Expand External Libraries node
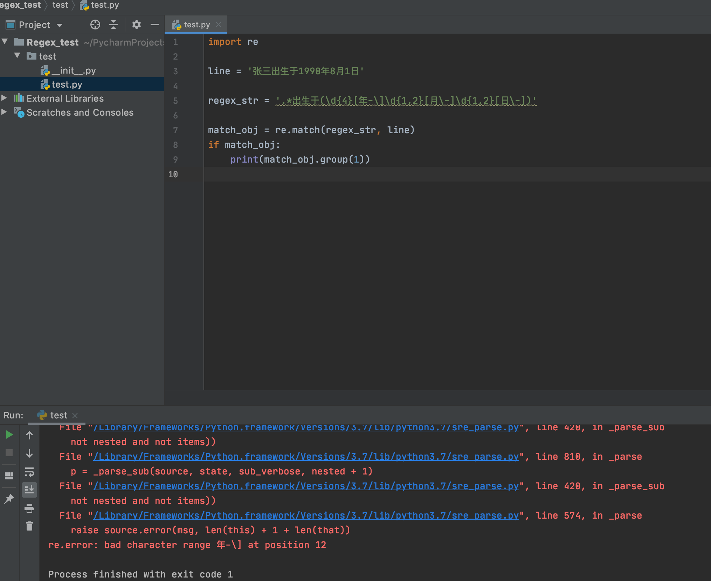 (x=4, y=98)
